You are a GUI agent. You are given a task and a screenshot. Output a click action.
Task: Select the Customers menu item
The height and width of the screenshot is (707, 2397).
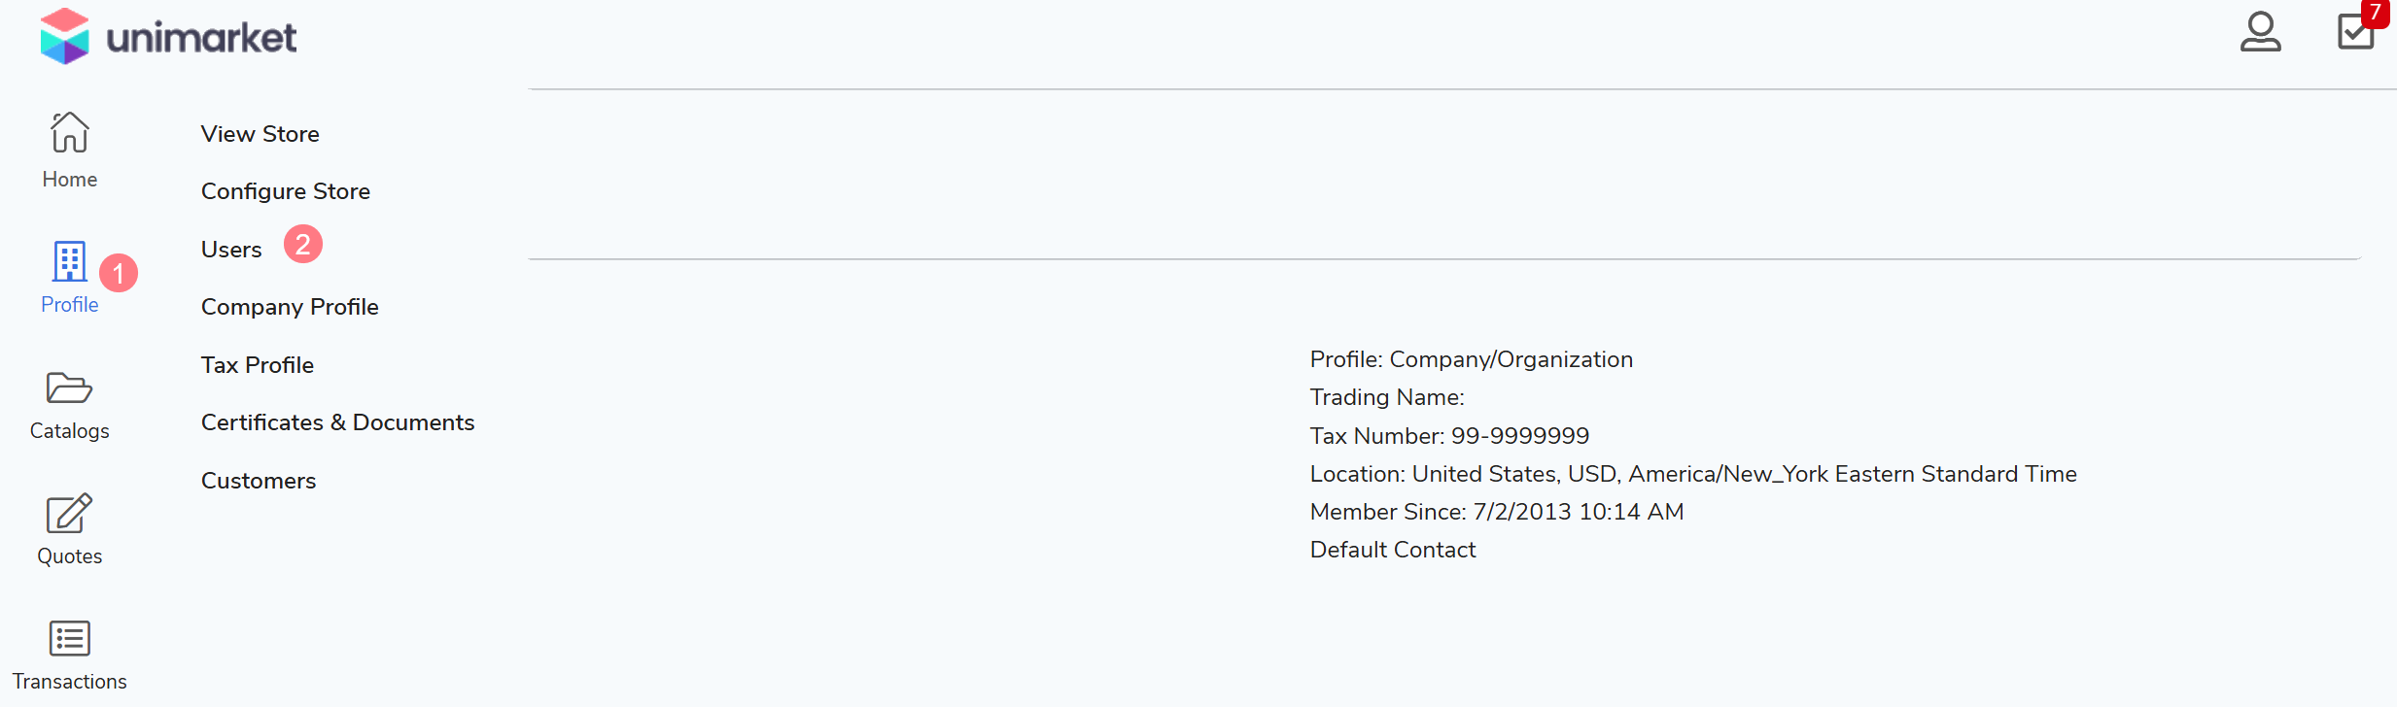pyautogui.click(x=258, y=481)
